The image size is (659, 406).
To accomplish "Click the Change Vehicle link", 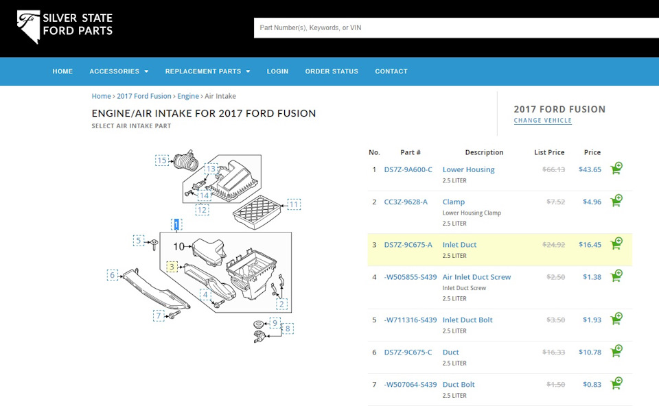I will pyautogui.click(x=542, y=121).
